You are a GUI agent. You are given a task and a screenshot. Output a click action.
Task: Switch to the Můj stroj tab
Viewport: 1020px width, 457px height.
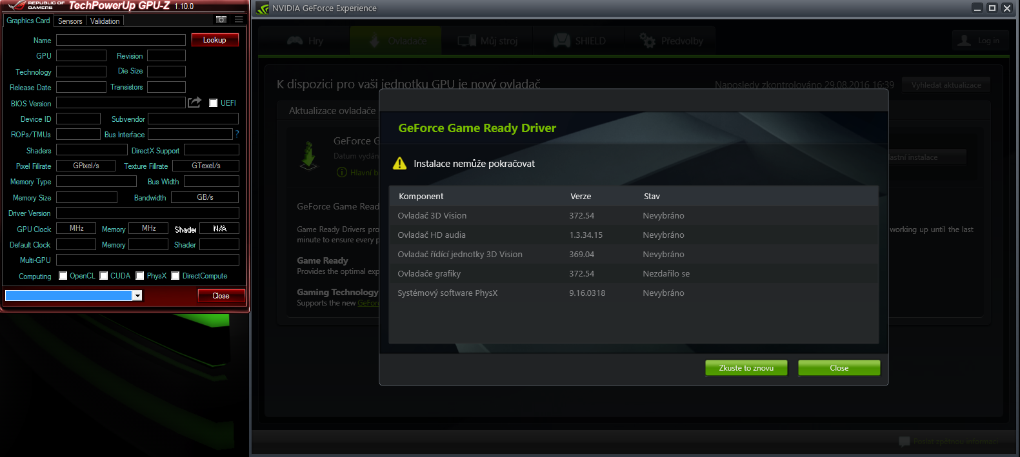(x=488, y=41)
